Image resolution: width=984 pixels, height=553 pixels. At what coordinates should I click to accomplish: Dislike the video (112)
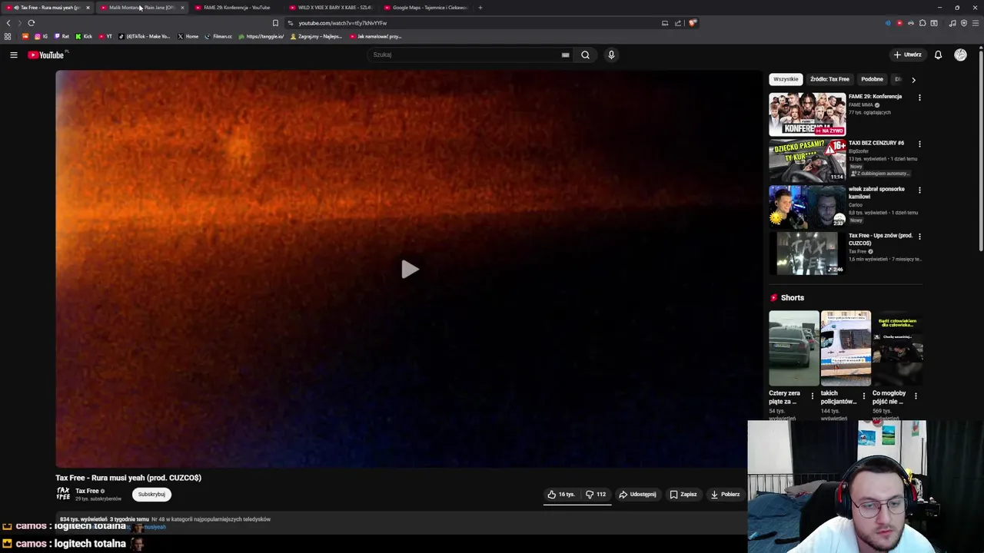tap(596, 495)
